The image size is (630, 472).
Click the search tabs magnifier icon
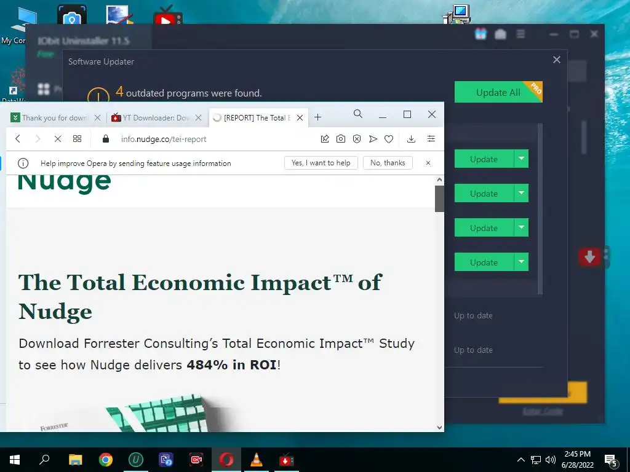coord(357,114)
